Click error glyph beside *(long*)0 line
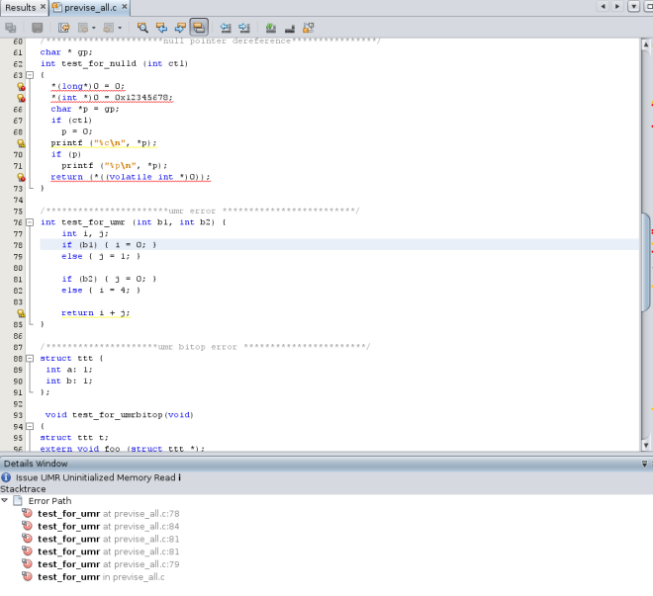The image size is (653, 596). (x=21, y=87)
